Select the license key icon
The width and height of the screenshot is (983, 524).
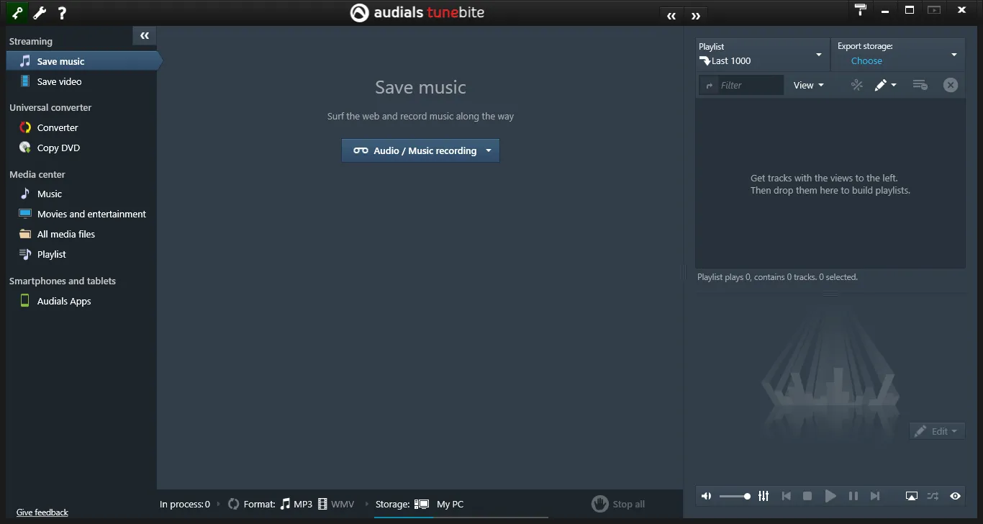click(x=17, y=12)
